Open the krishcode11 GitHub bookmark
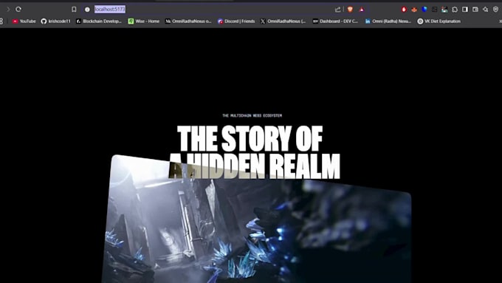 click(x=55, y=21)
